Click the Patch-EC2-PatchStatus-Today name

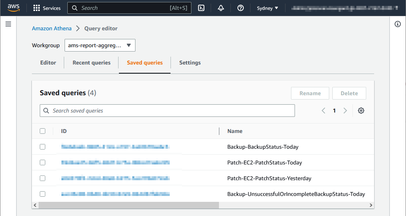click(265, 163)
